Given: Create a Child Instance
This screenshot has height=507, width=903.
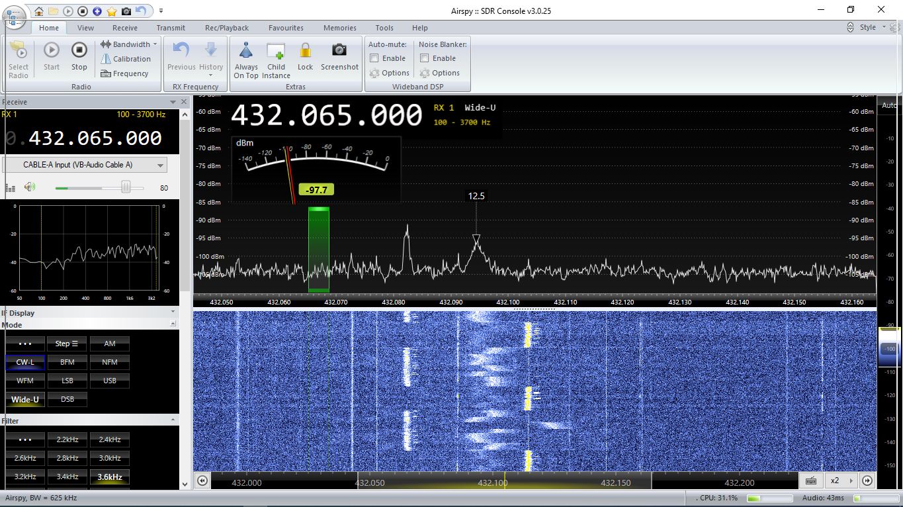Looking at the screenshot, I should [276, 51].
